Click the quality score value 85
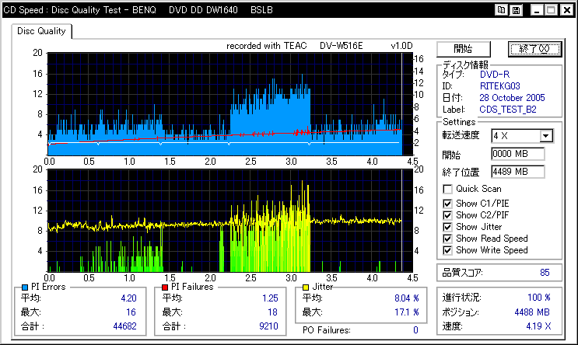 [545, 273]
